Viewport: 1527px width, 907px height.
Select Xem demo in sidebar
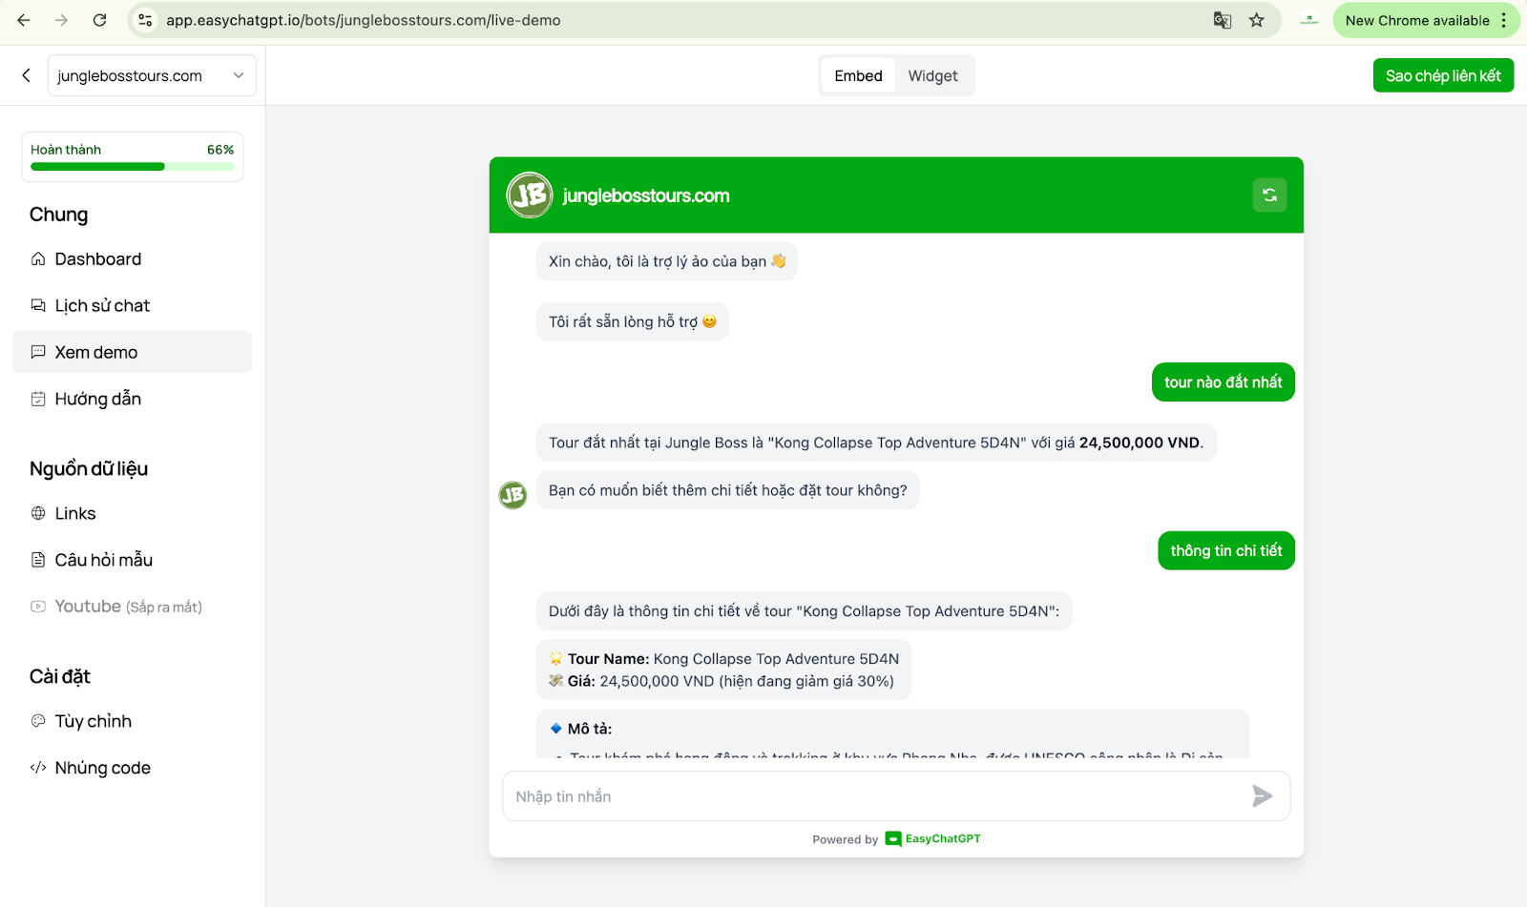pyautogui.click(x=132, y=352)
